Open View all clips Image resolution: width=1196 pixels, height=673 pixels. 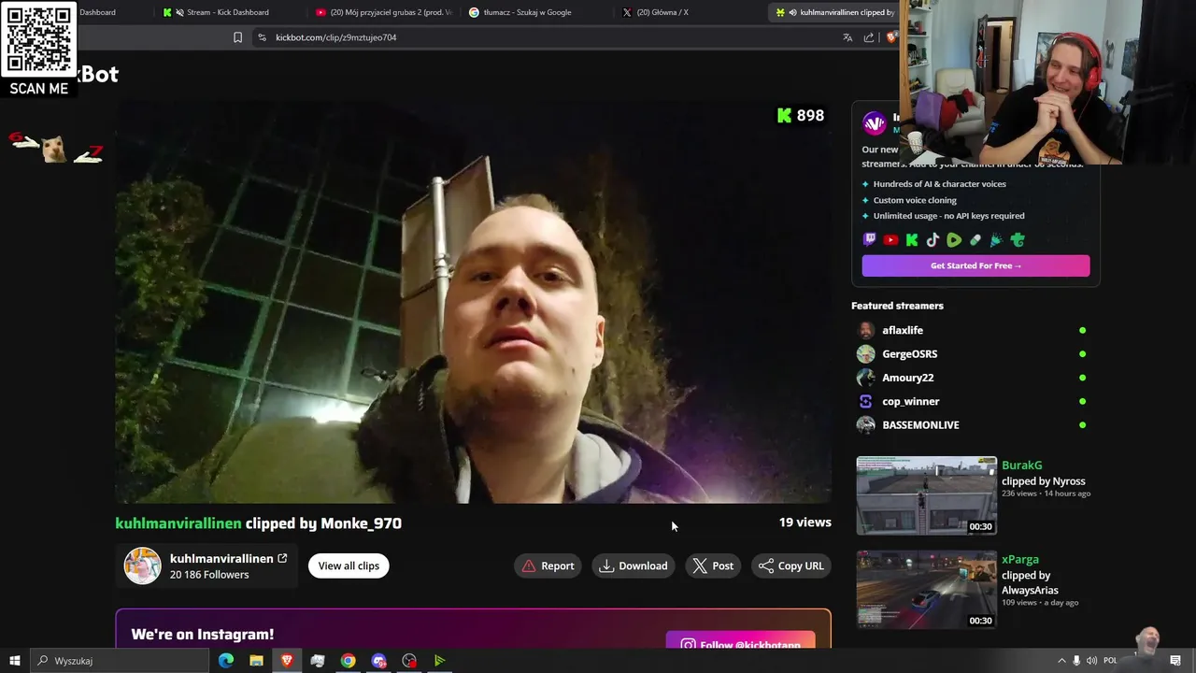pyautogui.click(x=349, y=566)
